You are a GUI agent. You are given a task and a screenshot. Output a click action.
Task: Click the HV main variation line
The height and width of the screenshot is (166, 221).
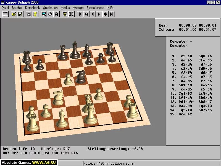click(40, 153)
